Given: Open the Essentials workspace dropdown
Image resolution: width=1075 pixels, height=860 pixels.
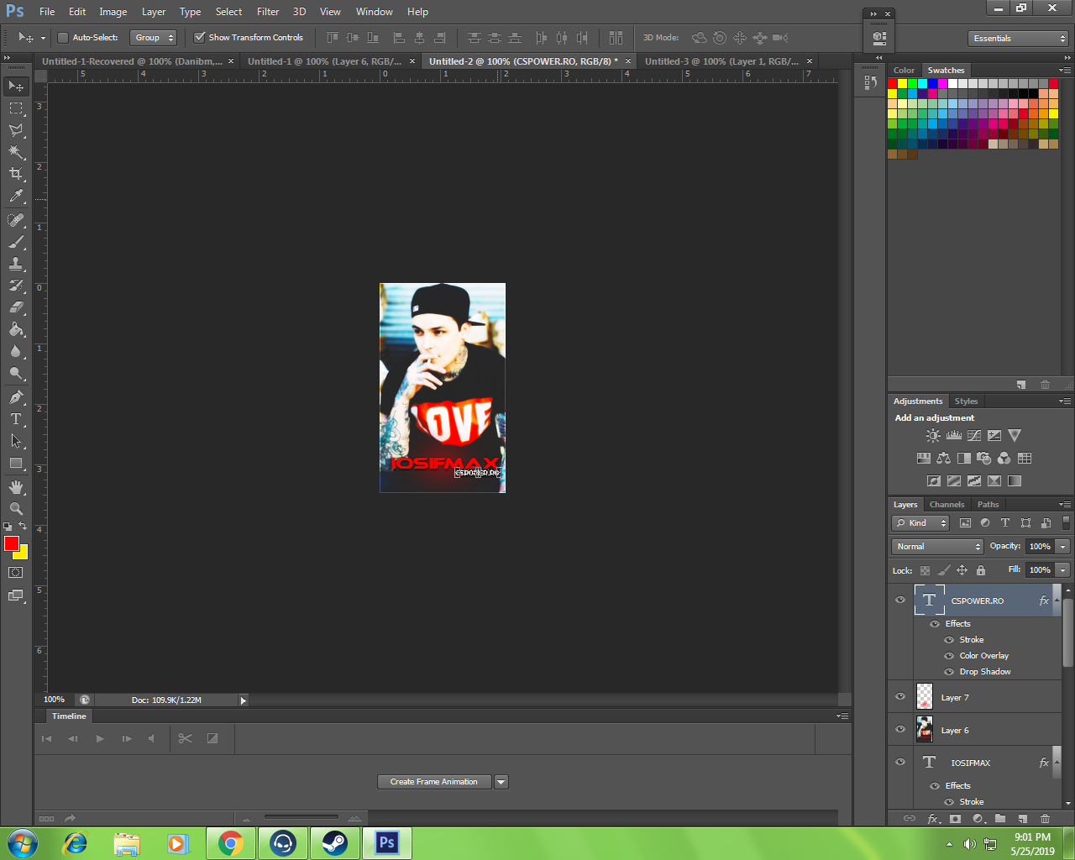Looking at the screenshot, I should point(1017,39).
